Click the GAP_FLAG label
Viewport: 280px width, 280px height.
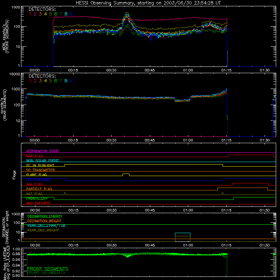pyautogui.click(x=34, y=156)
